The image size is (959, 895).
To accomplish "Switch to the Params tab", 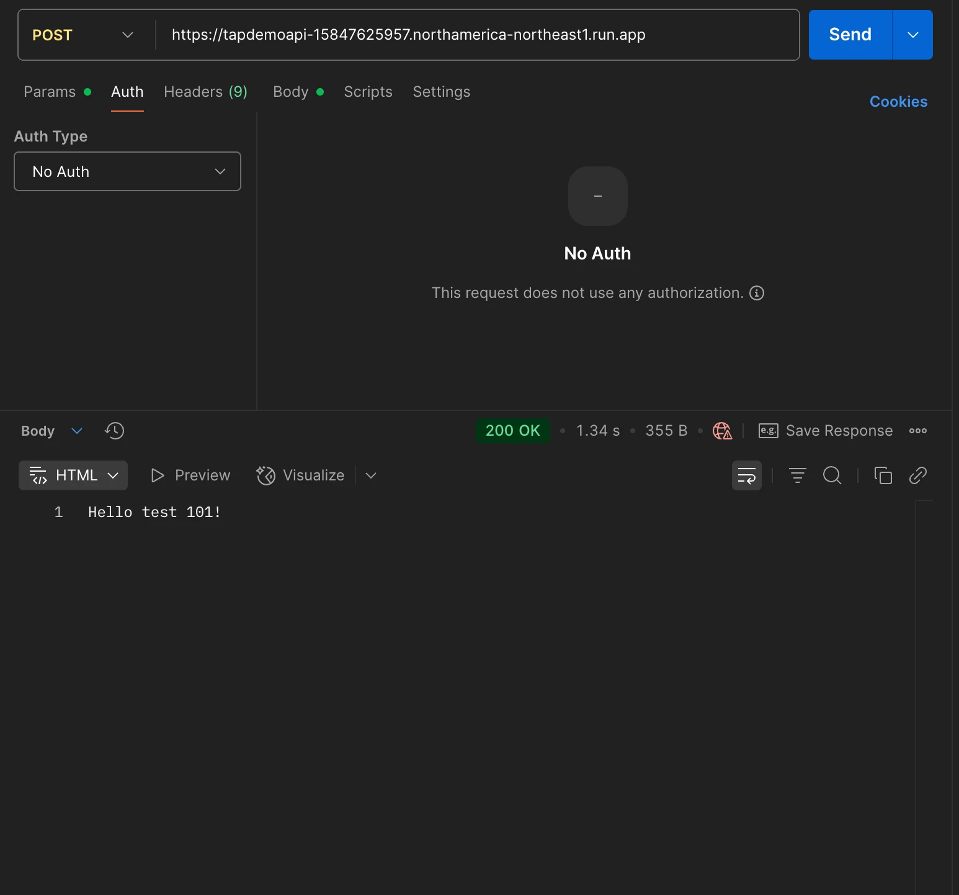I will [x=57, y=92].
